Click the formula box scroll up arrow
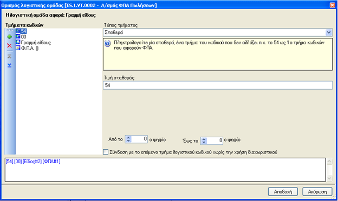The image size is (338, 201). click(x=329, y=161)
